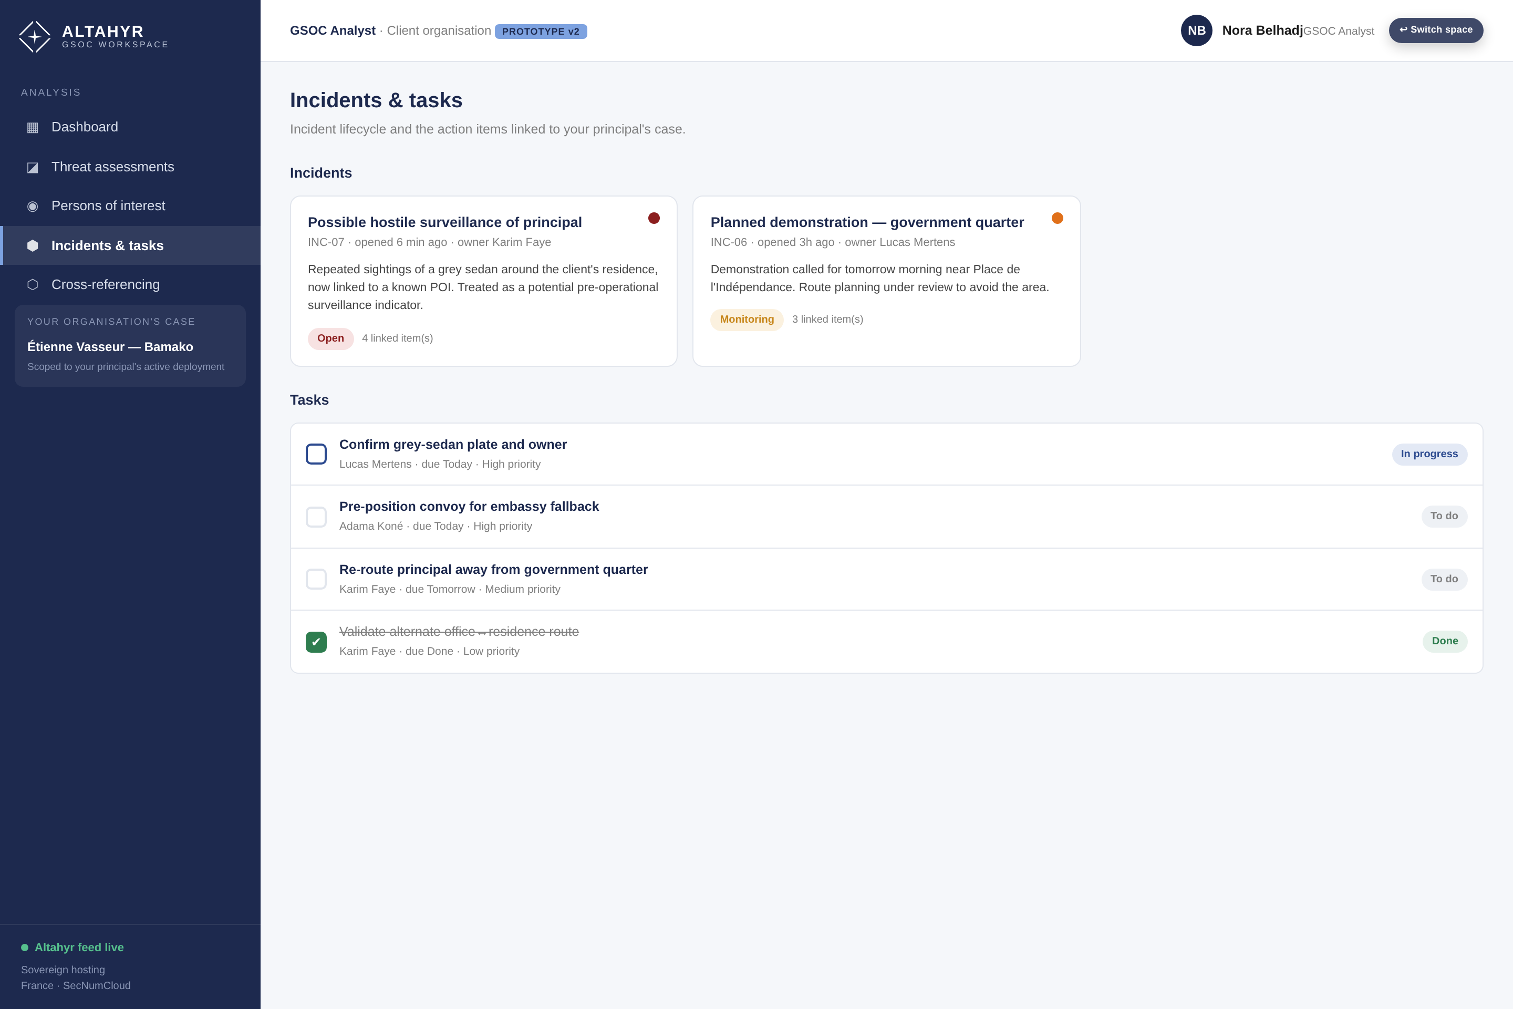
Task: Open Dashboard in the sidebar
Action: 130,127
